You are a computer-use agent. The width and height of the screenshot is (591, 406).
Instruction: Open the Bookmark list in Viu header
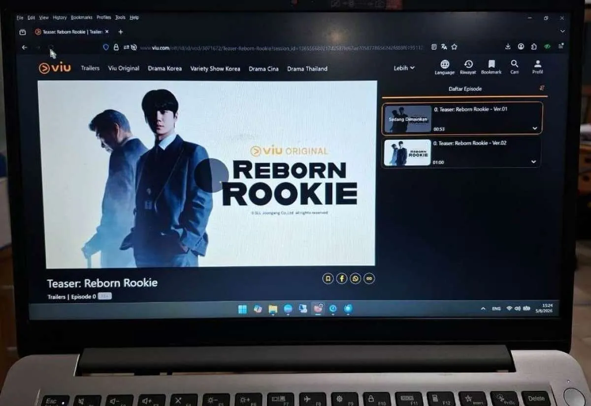tap(491, 67)
